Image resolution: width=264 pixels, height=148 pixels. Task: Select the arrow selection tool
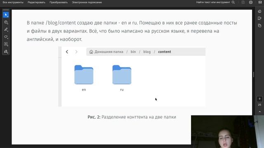click(x=6, y=15)
